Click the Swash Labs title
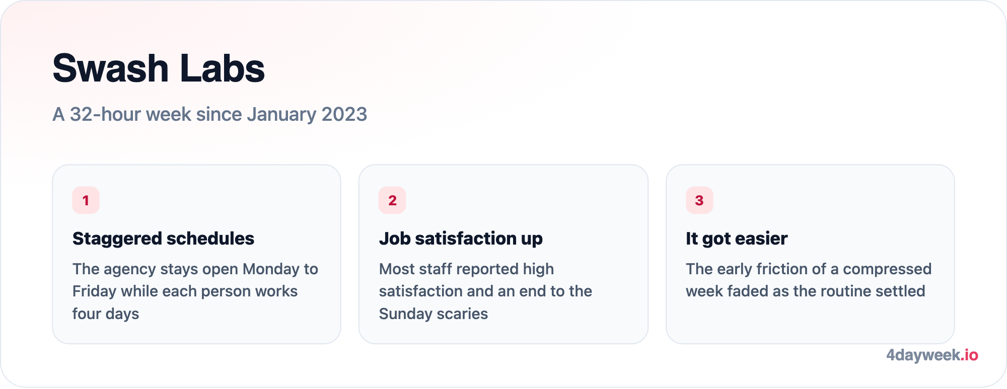This screenshot has height=389, width=1007. (x=159, y=68)
